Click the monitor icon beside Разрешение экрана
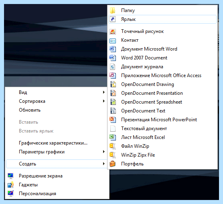The image size is (223, 204). click(10, 176)
